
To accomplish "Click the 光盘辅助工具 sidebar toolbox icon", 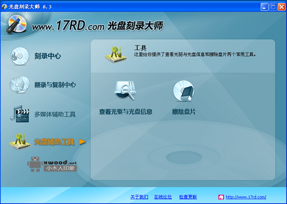I will click(20, 142).
